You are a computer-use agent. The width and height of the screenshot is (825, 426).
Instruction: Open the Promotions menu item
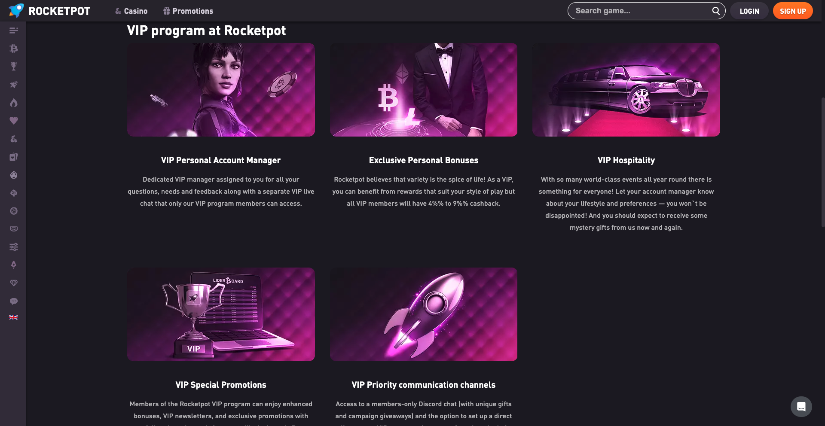point(188,11)
